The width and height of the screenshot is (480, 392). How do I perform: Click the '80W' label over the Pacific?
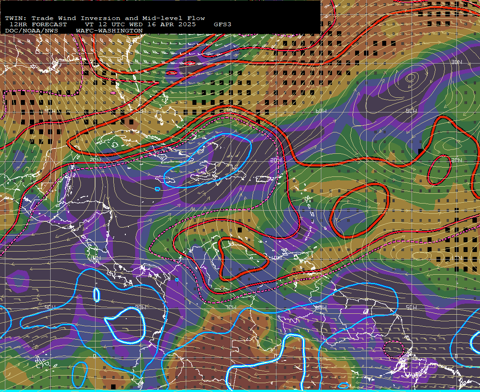140,307
